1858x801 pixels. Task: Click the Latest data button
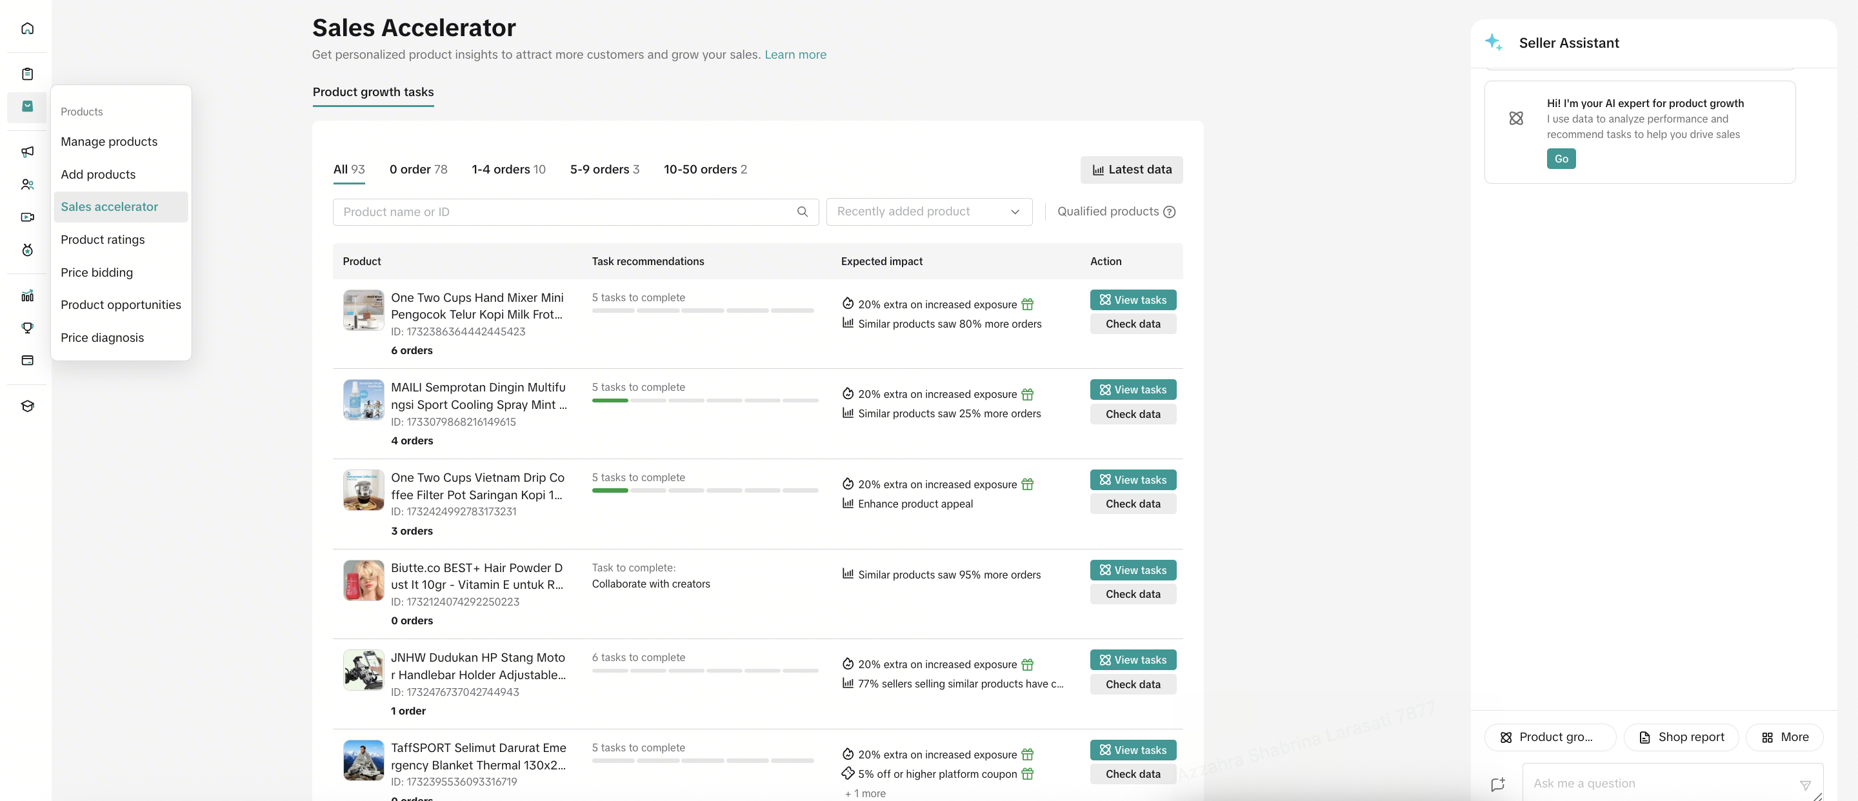1131,170
